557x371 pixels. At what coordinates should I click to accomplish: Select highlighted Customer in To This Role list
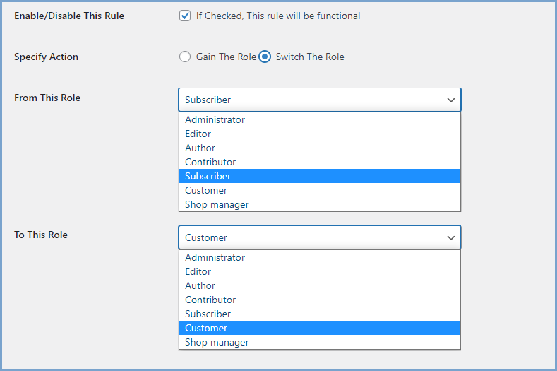coord(206,328)
